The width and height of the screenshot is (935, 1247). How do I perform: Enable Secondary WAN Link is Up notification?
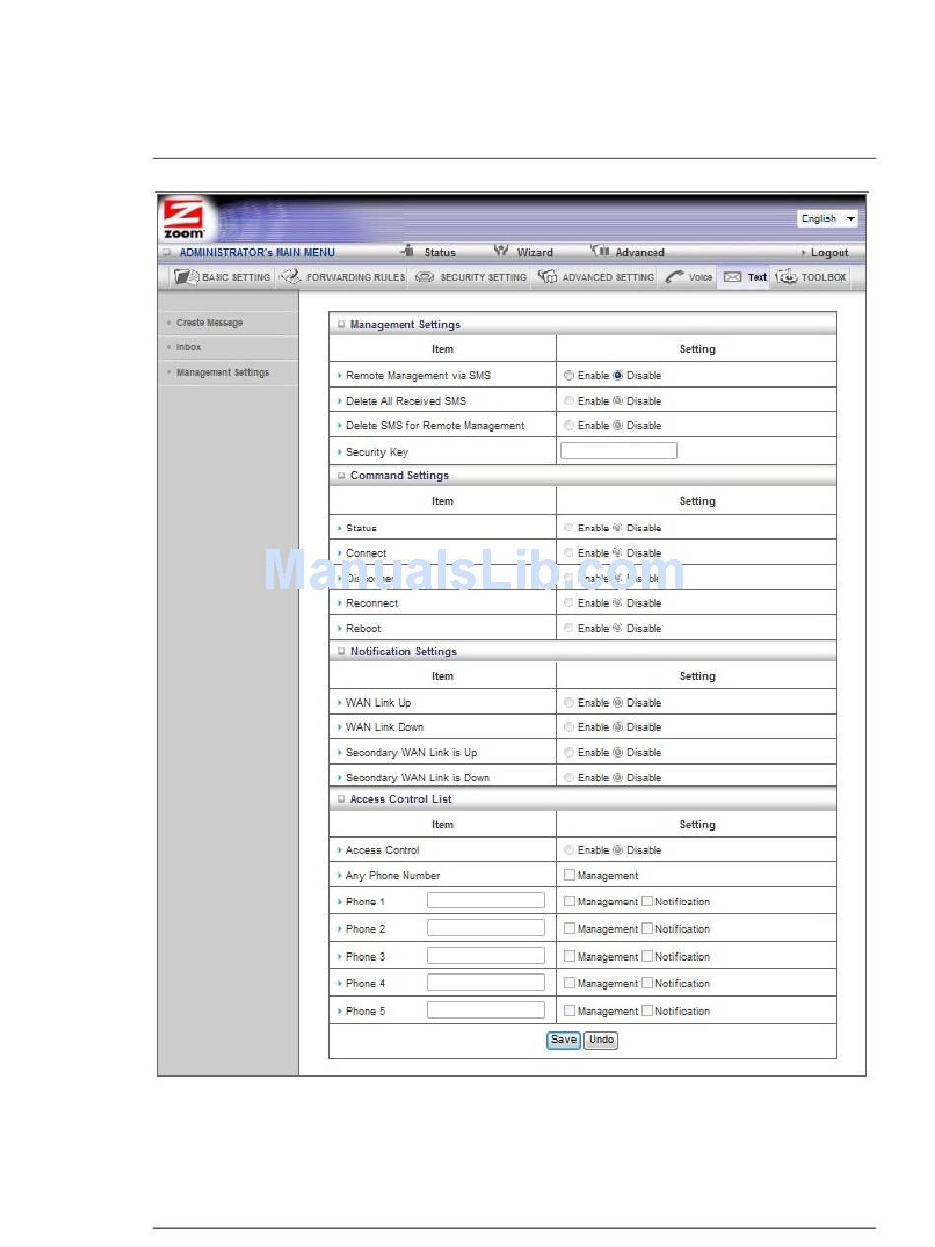pos(569,752)
